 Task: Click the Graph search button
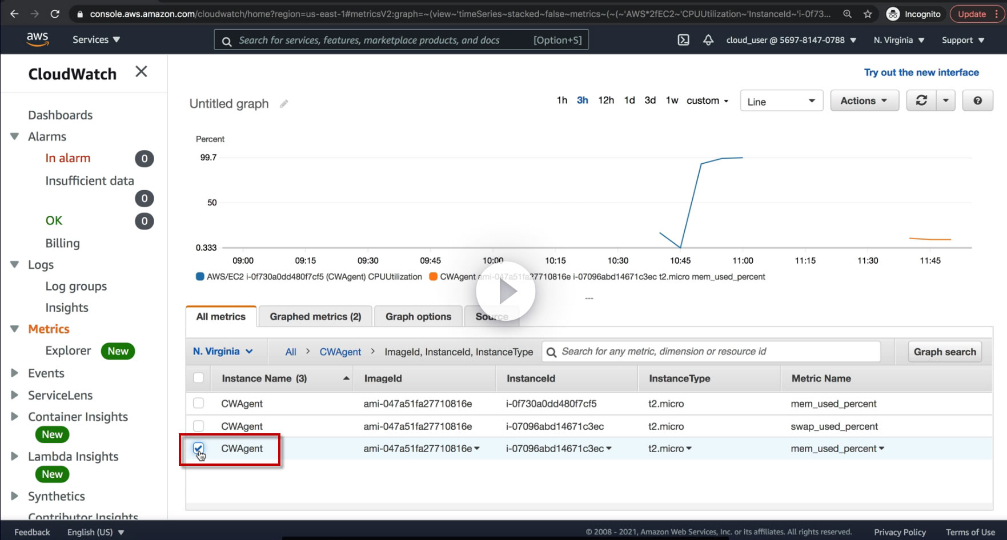(x=944, y=352)
